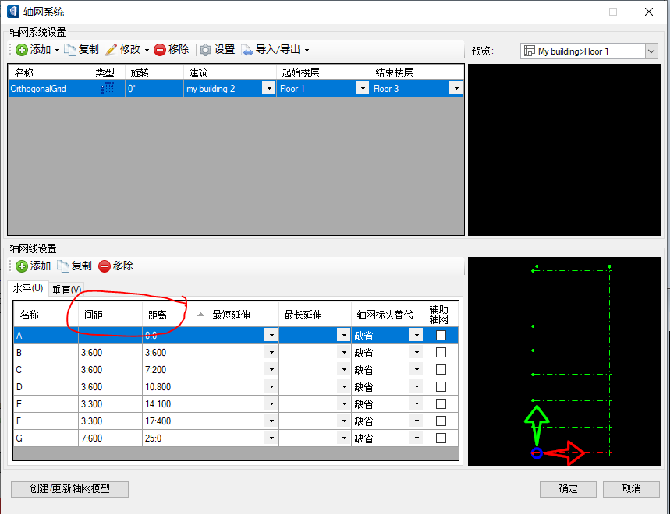Click the 间距 column header
The width and height of the screenshot is (670, 514).
click(x=110, y=315)
